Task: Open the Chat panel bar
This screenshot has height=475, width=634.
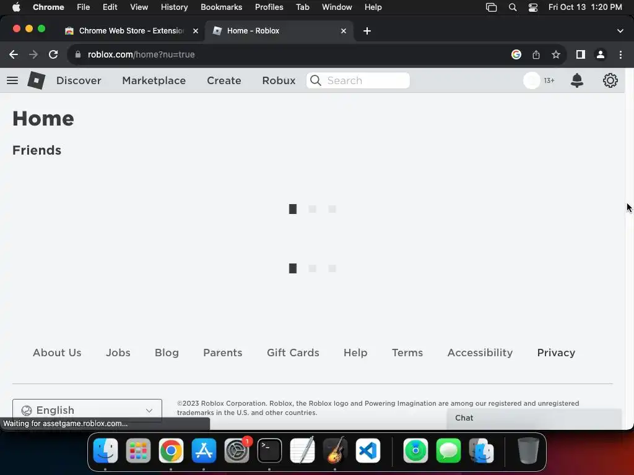Action: (x=534, y=418)
